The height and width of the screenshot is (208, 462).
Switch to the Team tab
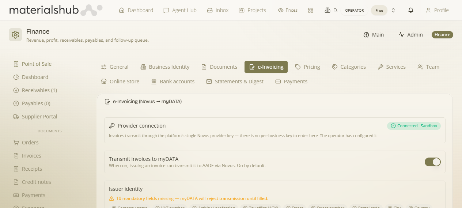pyautogui.click(x=428, y=67)
